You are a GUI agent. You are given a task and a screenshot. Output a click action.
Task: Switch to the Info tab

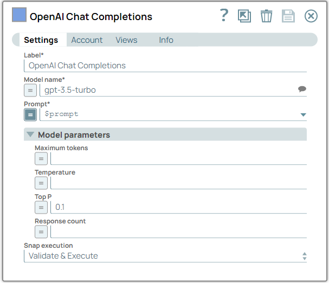(166, 40)
